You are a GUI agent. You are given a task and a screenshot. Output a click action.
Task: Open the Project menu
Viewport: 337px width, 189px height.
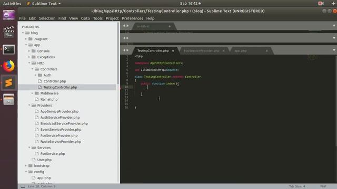112,18
